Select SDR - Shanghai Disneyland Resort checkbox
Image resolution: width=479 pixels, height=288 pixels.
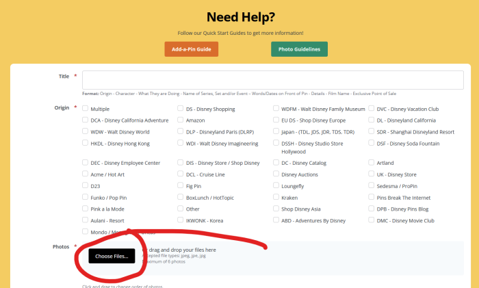tap(372, 132)
